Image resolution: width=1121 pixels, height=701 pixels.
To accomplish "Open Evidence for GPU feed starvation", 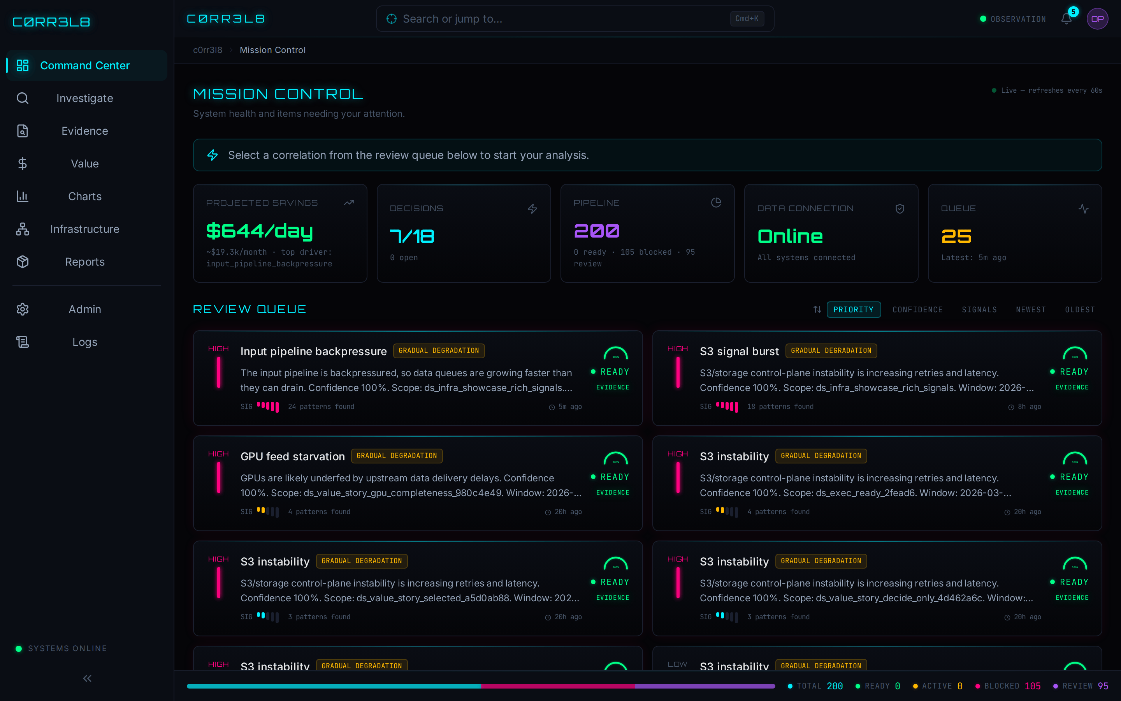I will (612, 492).
